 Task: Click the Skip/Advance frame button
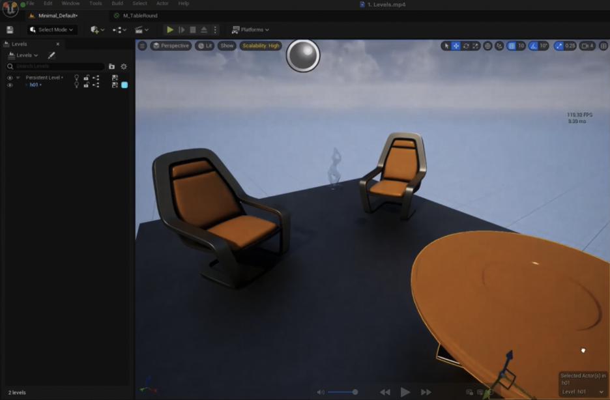coord(182,29)
